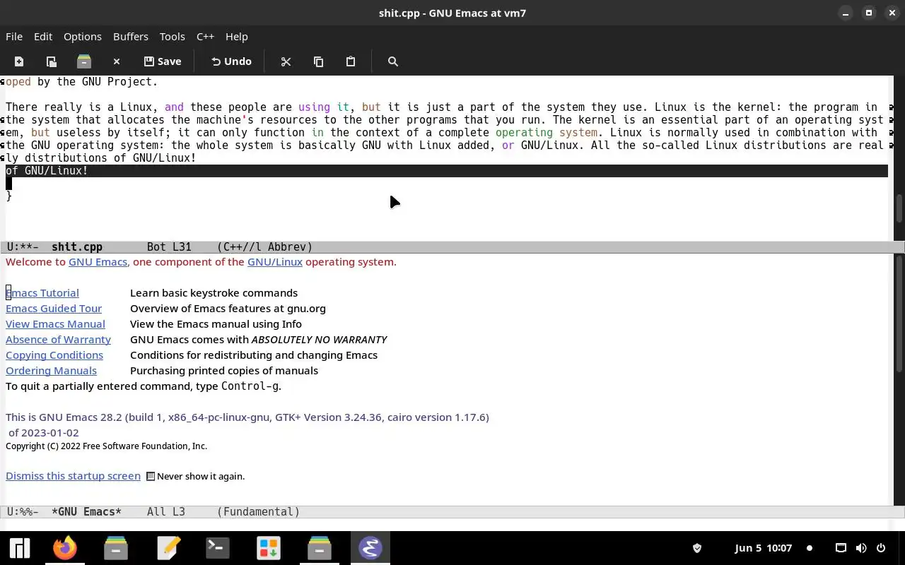Screen dimensions: 905x565
Task: Undo the last change via Undo button
Action: [231, 61]
